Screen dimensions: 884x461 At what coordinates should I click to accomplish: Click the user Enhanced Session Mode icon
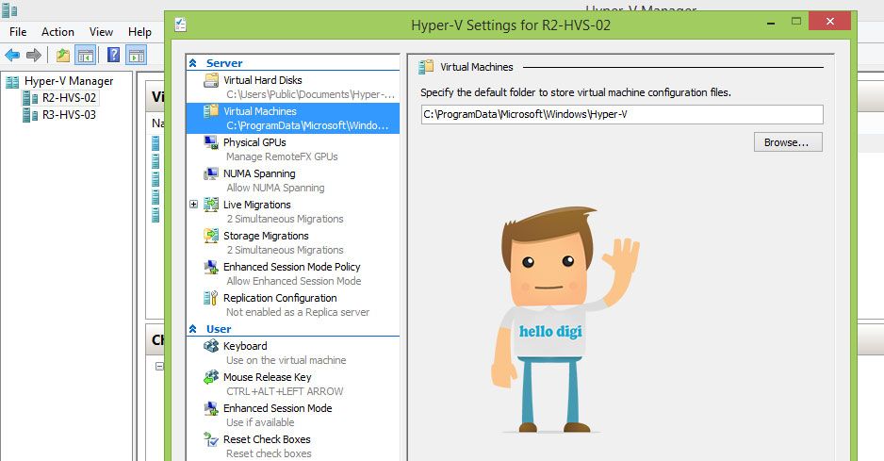coord(211,407)
